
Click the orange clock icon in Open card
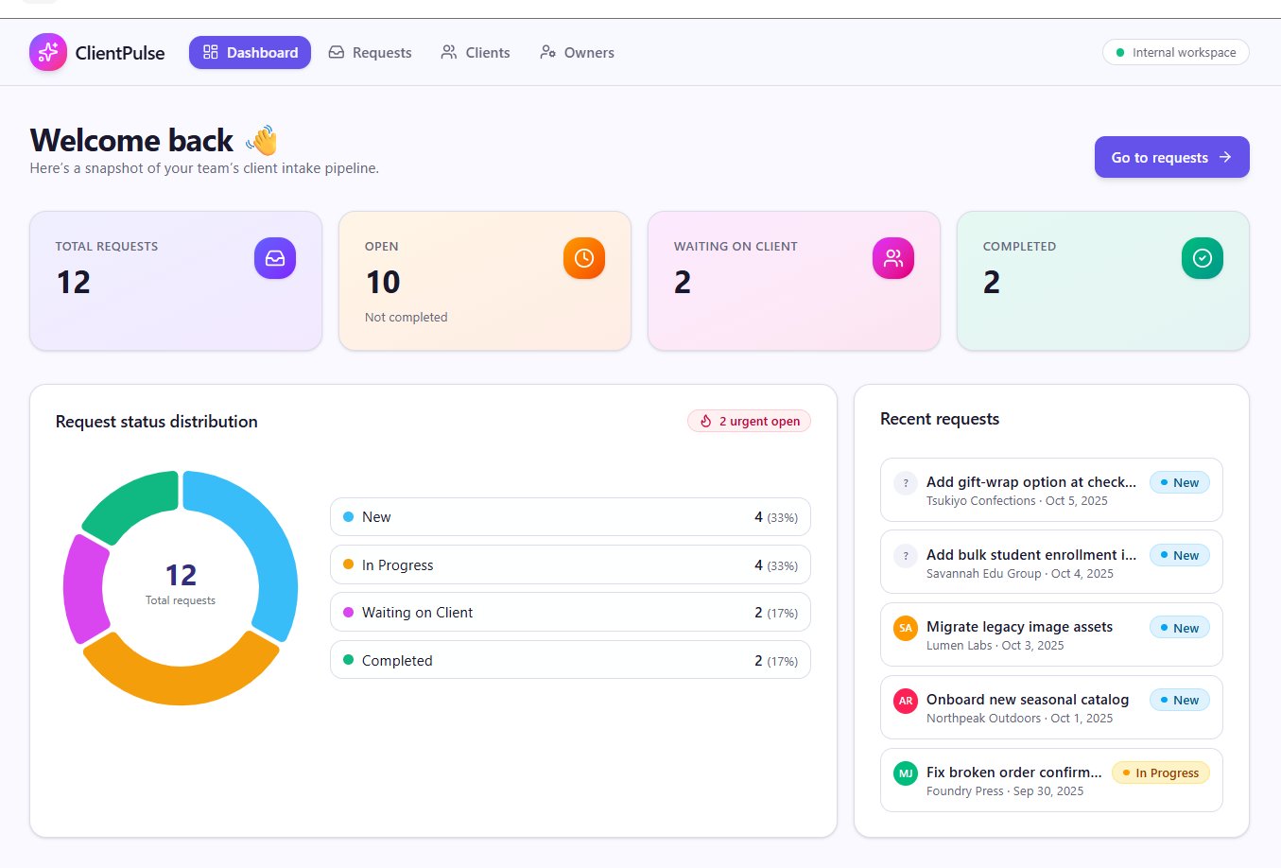584,258
